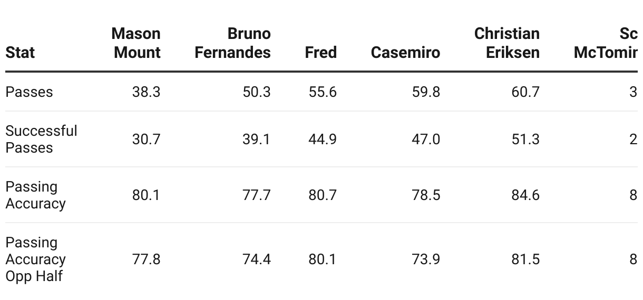
Task: Click the Bruno Fernandes column header
Action: tap(232, 43)
